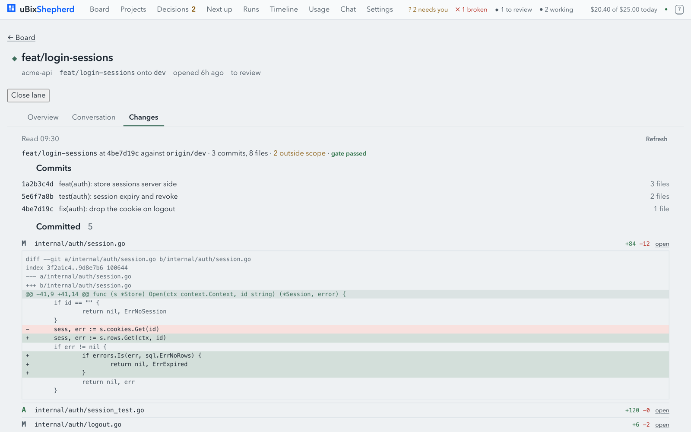This screenshot has height=432, width=691.
Task: Open the Projects nav item
Action: point(133,9)
